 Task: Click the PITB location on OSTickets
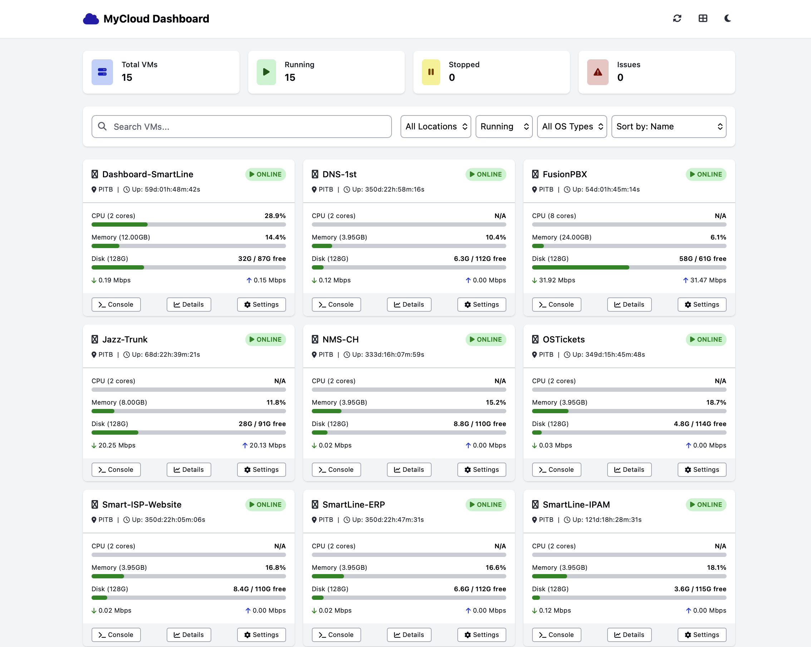point(546,354)
